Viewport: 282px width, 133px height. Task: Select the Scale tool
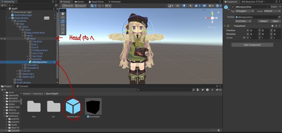click(63, 25)
